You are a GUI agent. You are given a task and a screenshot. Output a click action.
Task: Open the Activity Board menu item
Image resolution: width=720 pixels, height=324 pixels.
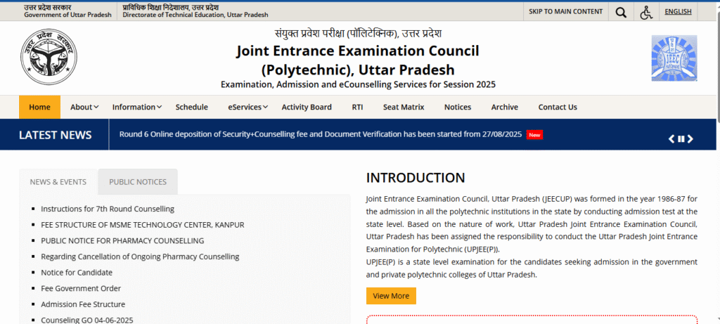(306, 107)
